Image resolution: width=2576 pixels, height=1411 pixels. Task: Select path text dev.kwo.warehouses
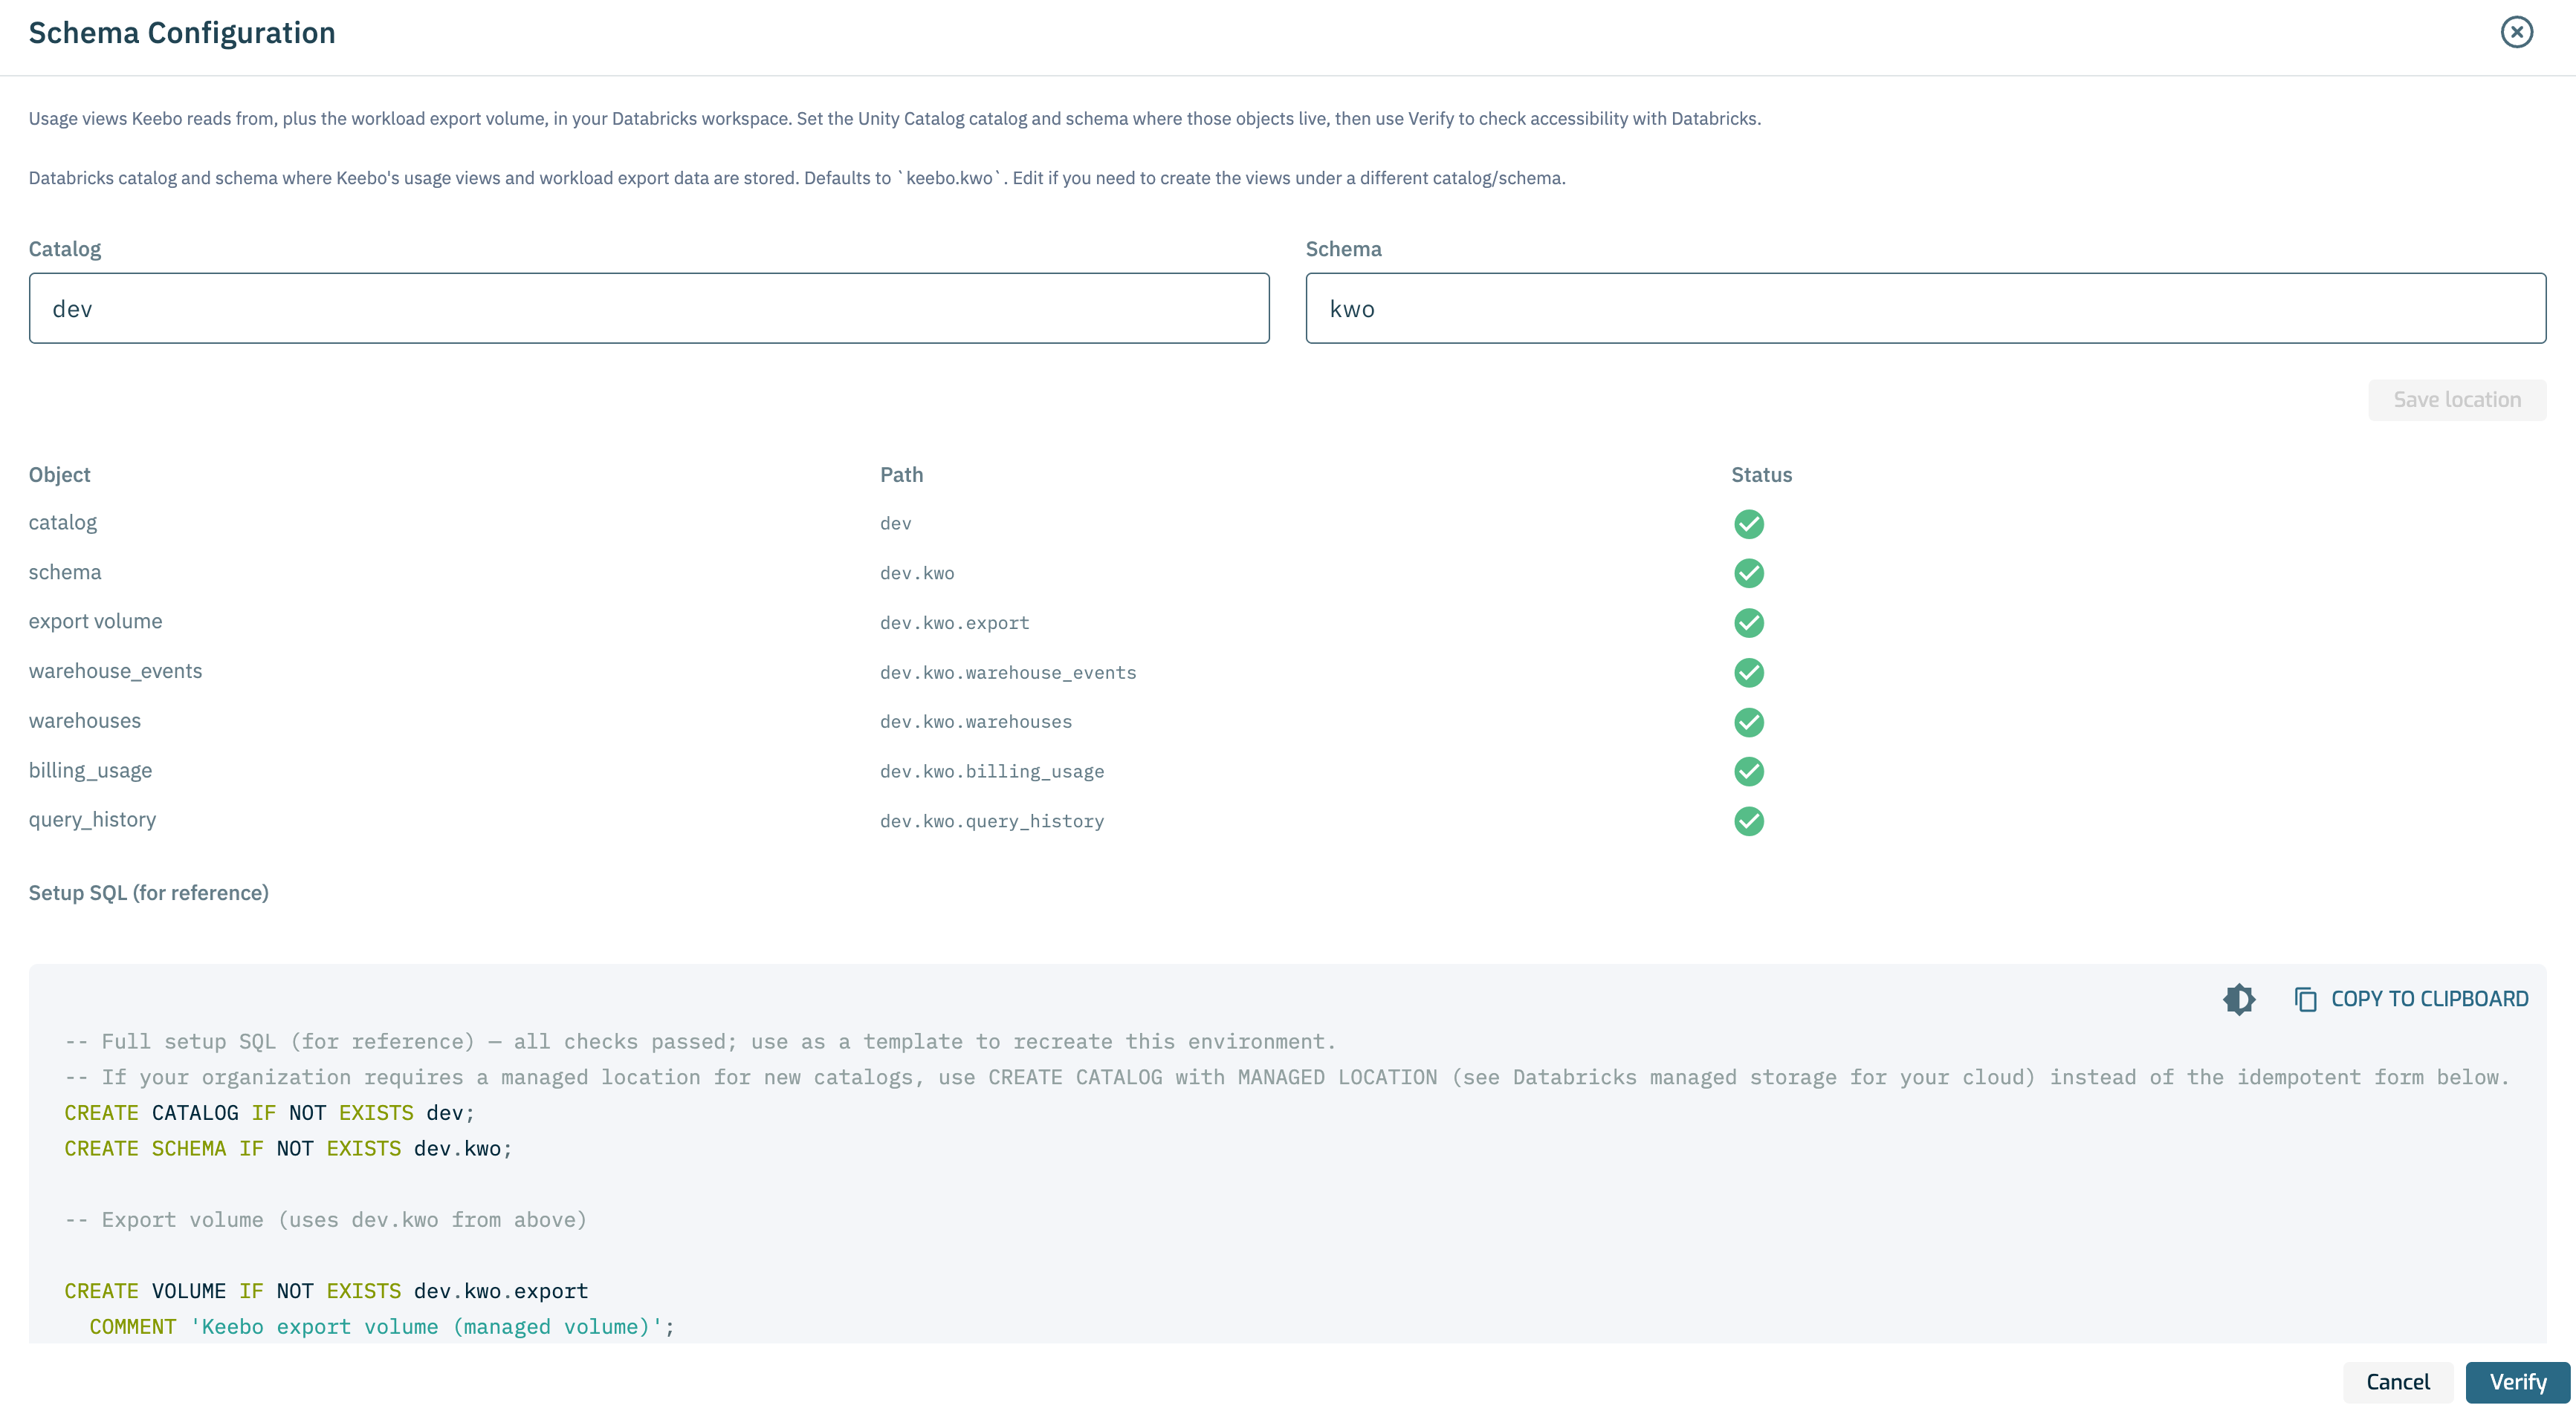point(975,722)
